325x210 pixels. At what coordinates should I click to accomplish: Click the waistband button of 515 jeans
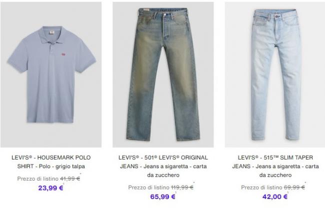pyautogui.click(x=276, y=16)
